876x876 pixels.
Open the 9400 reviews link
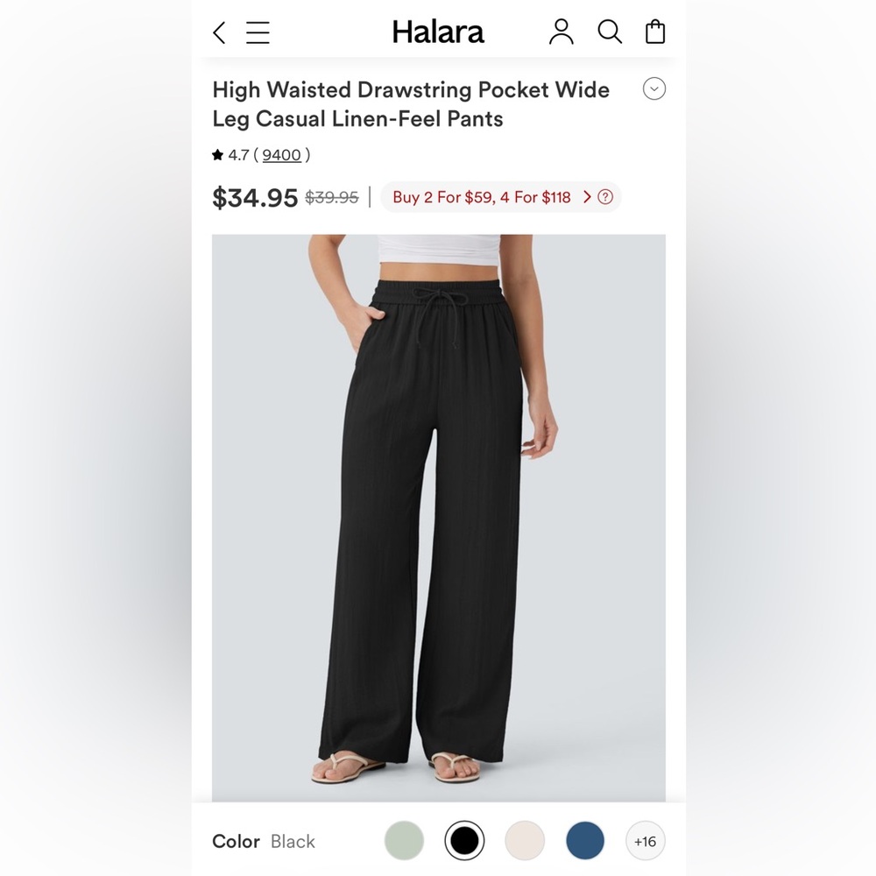tap(281, 155)
